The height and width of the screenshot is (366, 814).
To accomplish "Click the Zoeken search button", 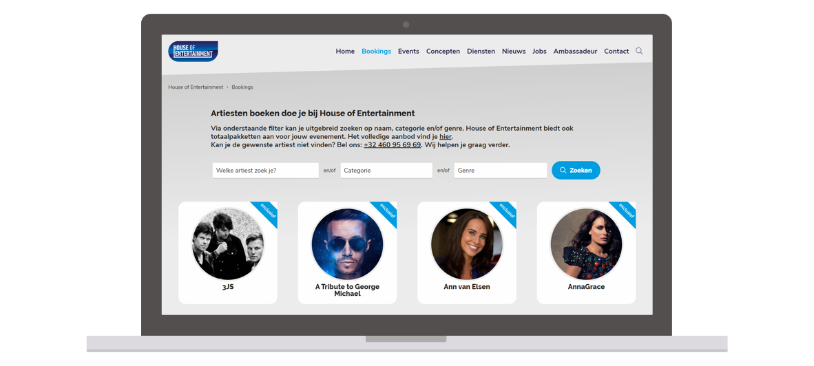I will point(576,171).
